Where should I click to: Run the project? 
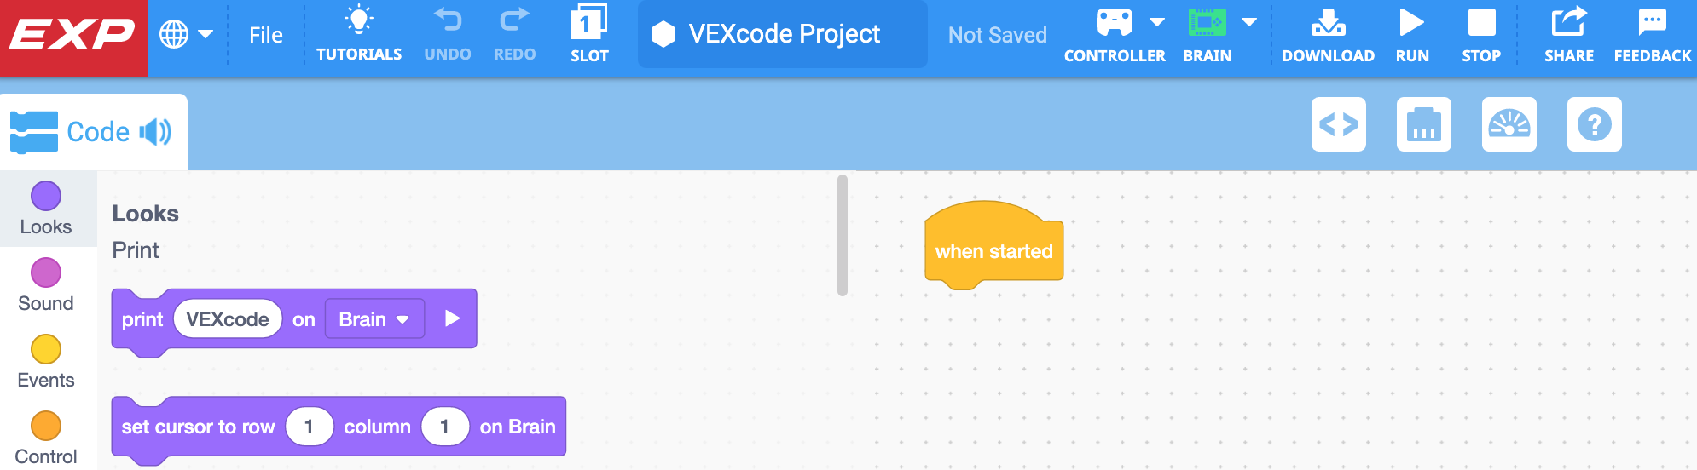(x=1412, y=23)
